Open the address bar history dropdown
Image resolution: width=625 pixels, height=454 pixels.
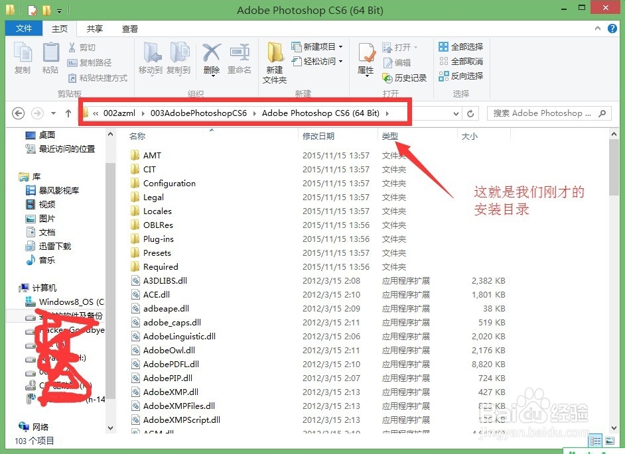click(456, 114)
